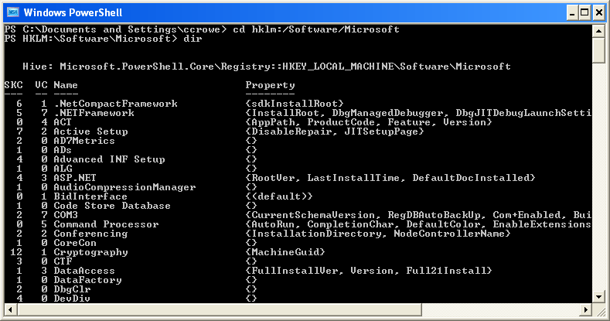The image size is (610, 321).
Task: Click the Hive registry path line
Action: [267, 67]
